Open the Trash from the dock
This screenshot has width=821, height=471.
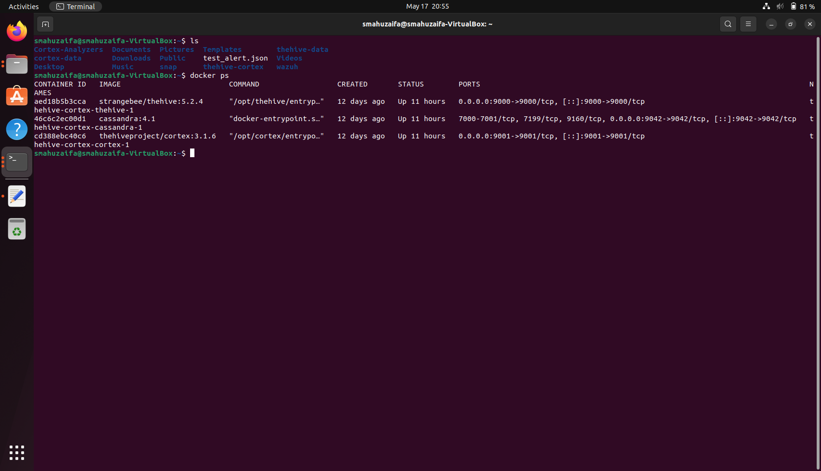17,229
